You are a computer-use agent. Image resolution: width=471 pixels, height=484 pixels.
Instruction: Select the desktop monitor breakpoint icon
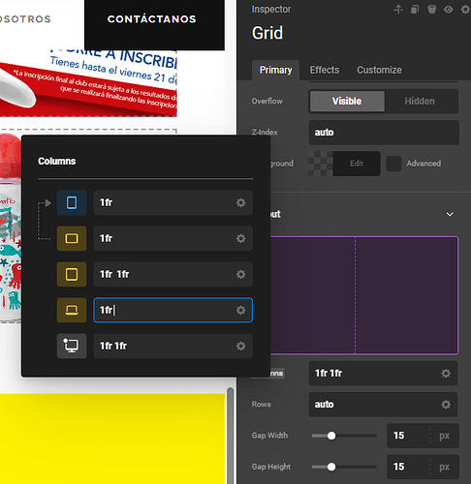pos(72,346)
